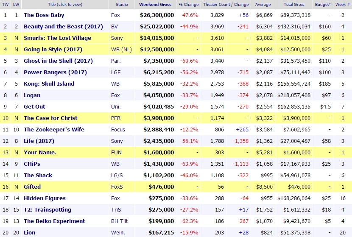This screenshot has width=352, height=237.
Task: Select $25,022,000 weekend gross value
Action: [x=157, y=26]
